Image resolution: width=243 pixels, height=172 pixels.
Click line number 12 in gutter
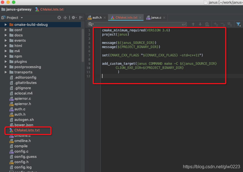[x=88, y=76]
